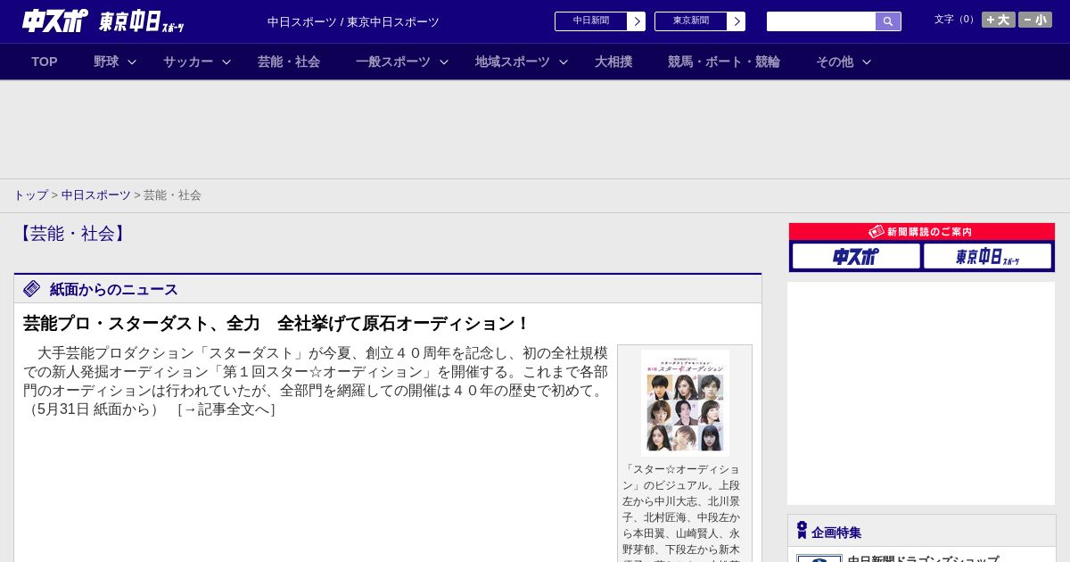Click the 東京中日スポーツ header logo
Image resolution: width=1070 pixels, height=562 pixels.
[x=141, y=21]
